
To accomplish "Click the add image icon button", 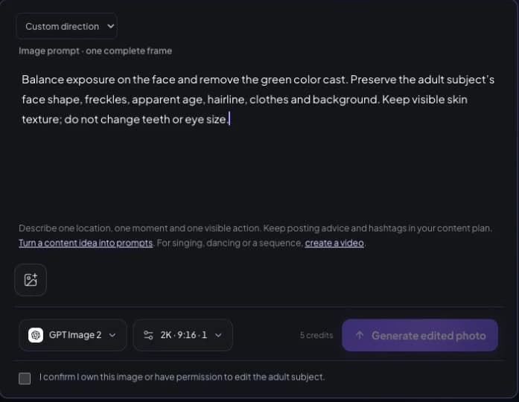I will 31,280.
